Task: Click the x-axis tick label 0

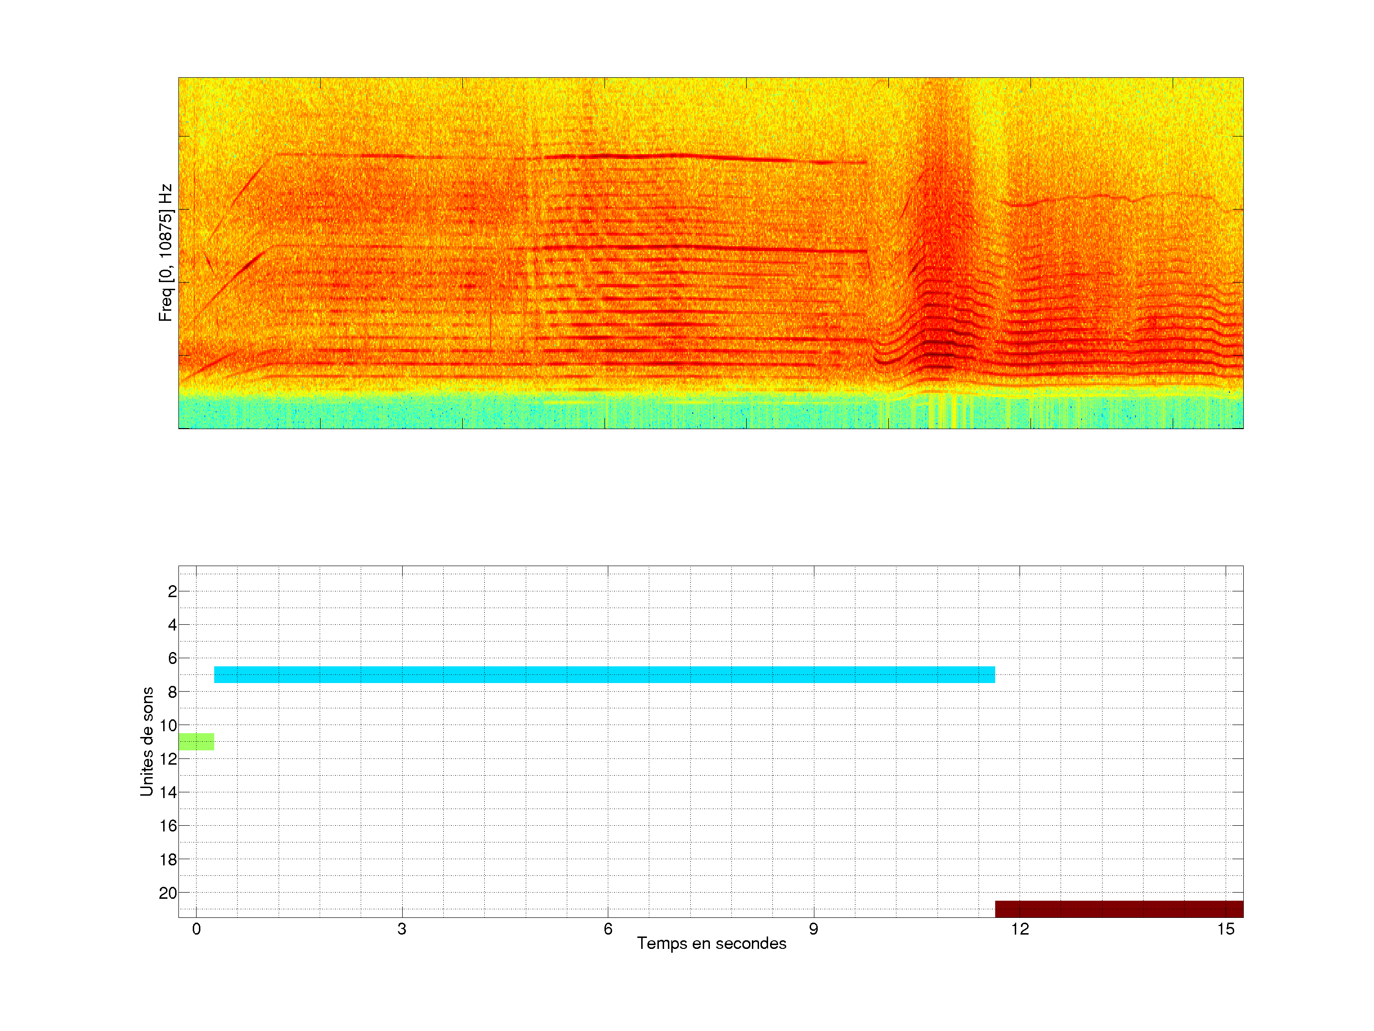Action: coord(196,929)
